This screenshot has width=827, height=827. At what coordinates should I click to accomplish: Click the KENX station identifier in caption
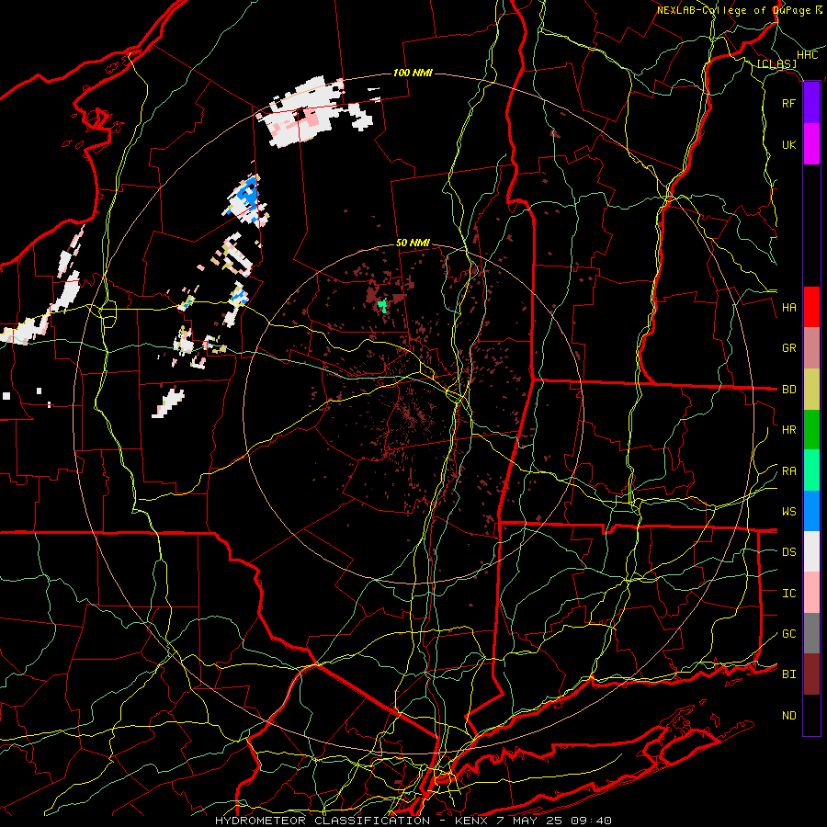pyautogui.click(x=471, y=821)
